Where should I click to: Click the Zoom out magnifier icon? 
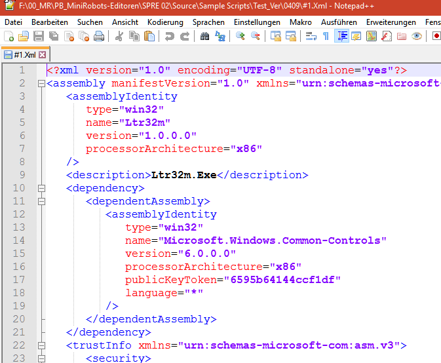pos(255,36)
